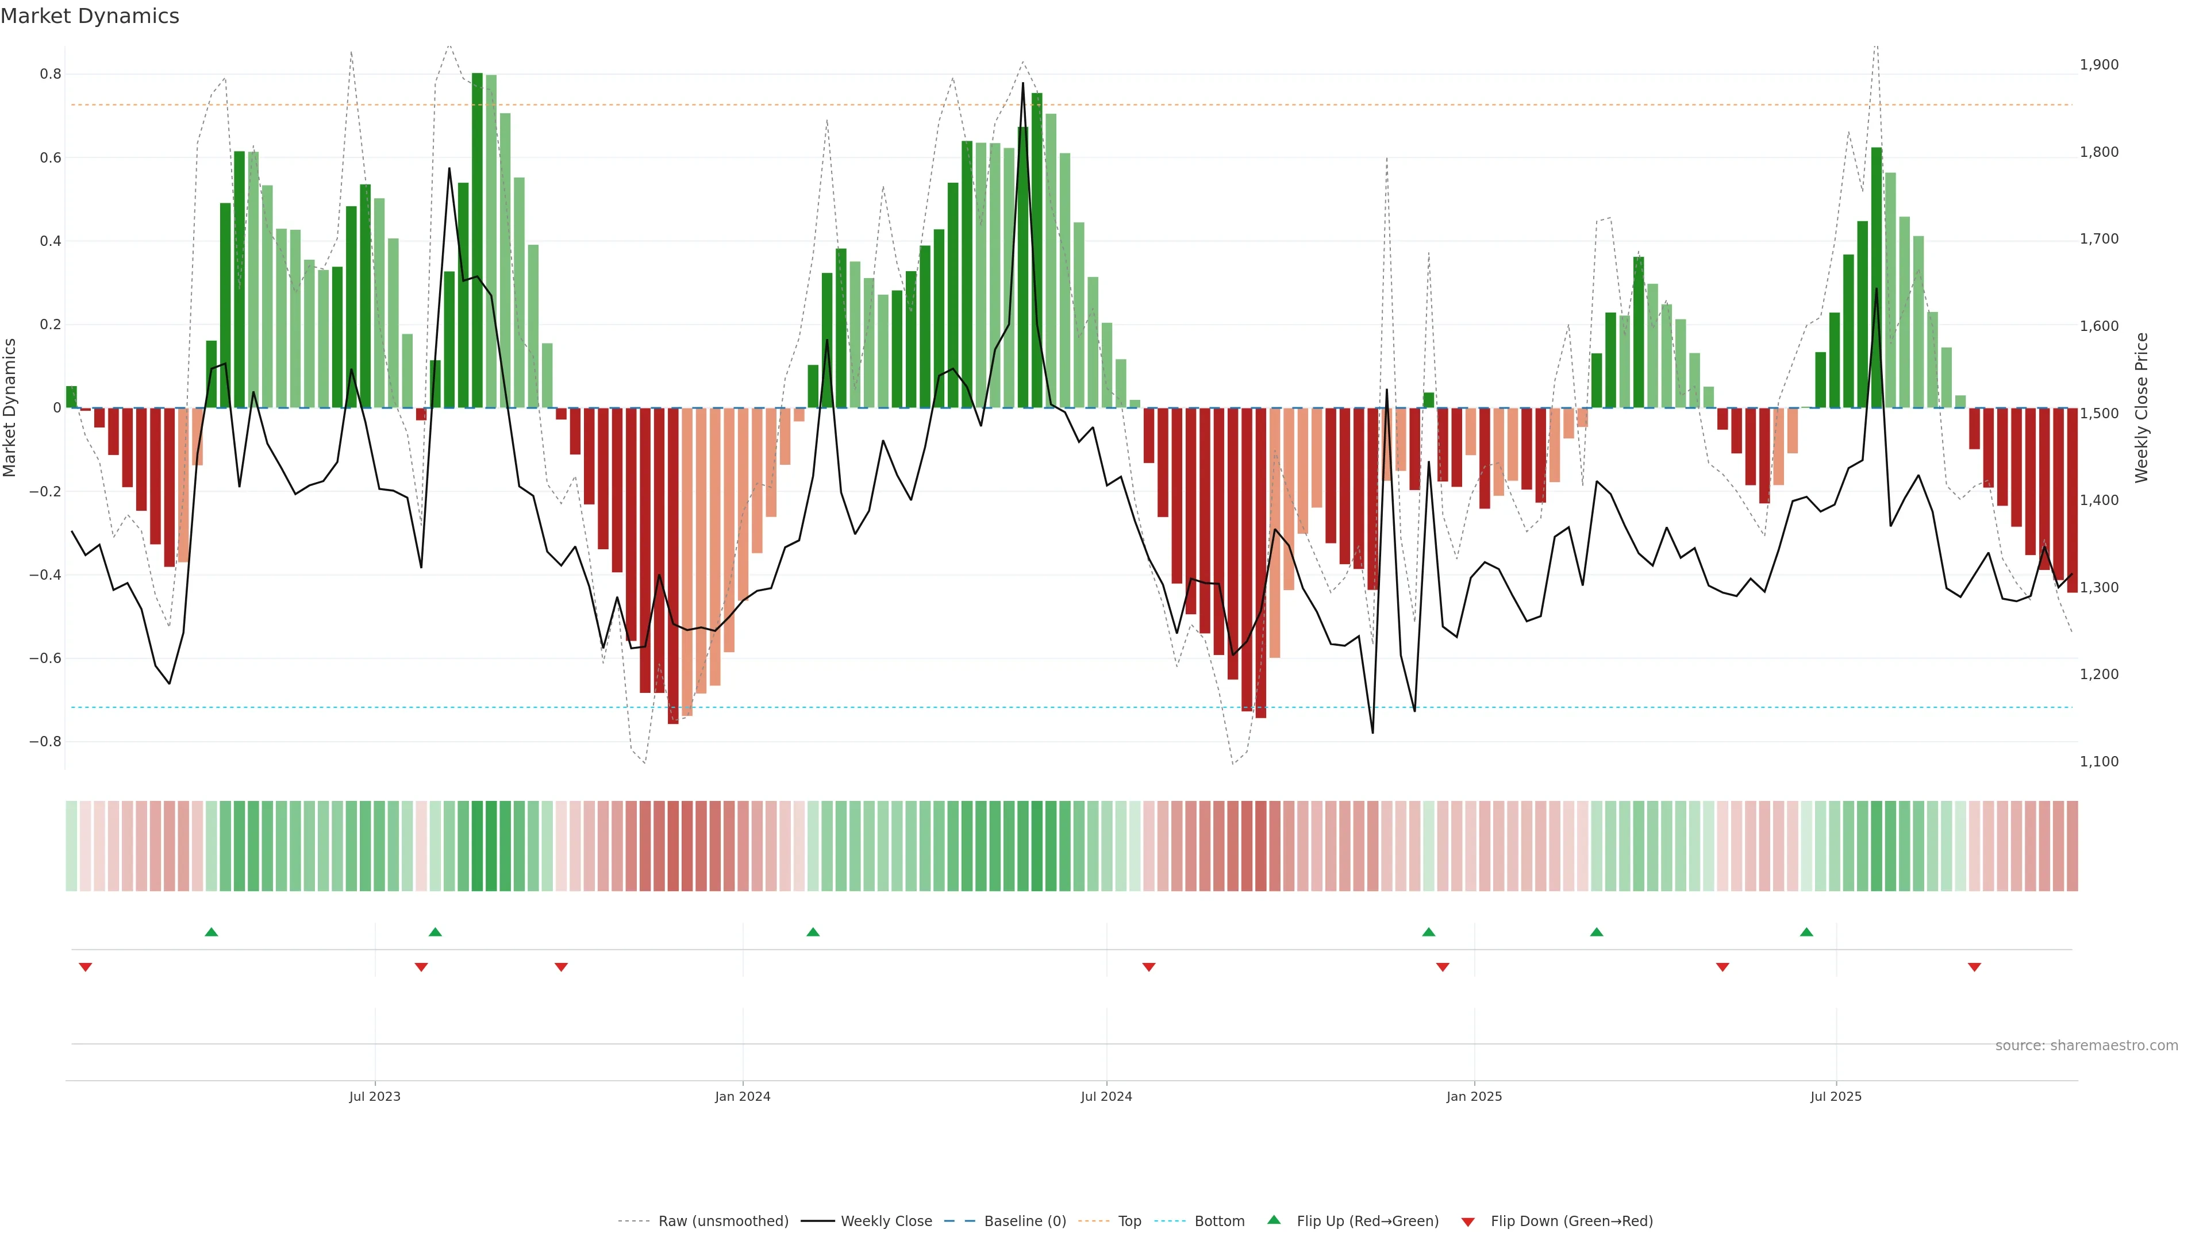
Task: Click the flip-up marker near January 2024
Action: tap(813, 932)
